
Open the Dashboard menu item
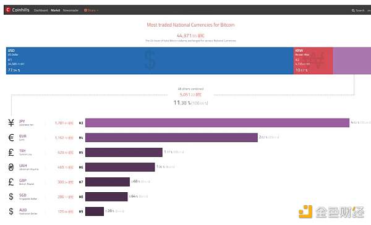[x=41, y=11]
